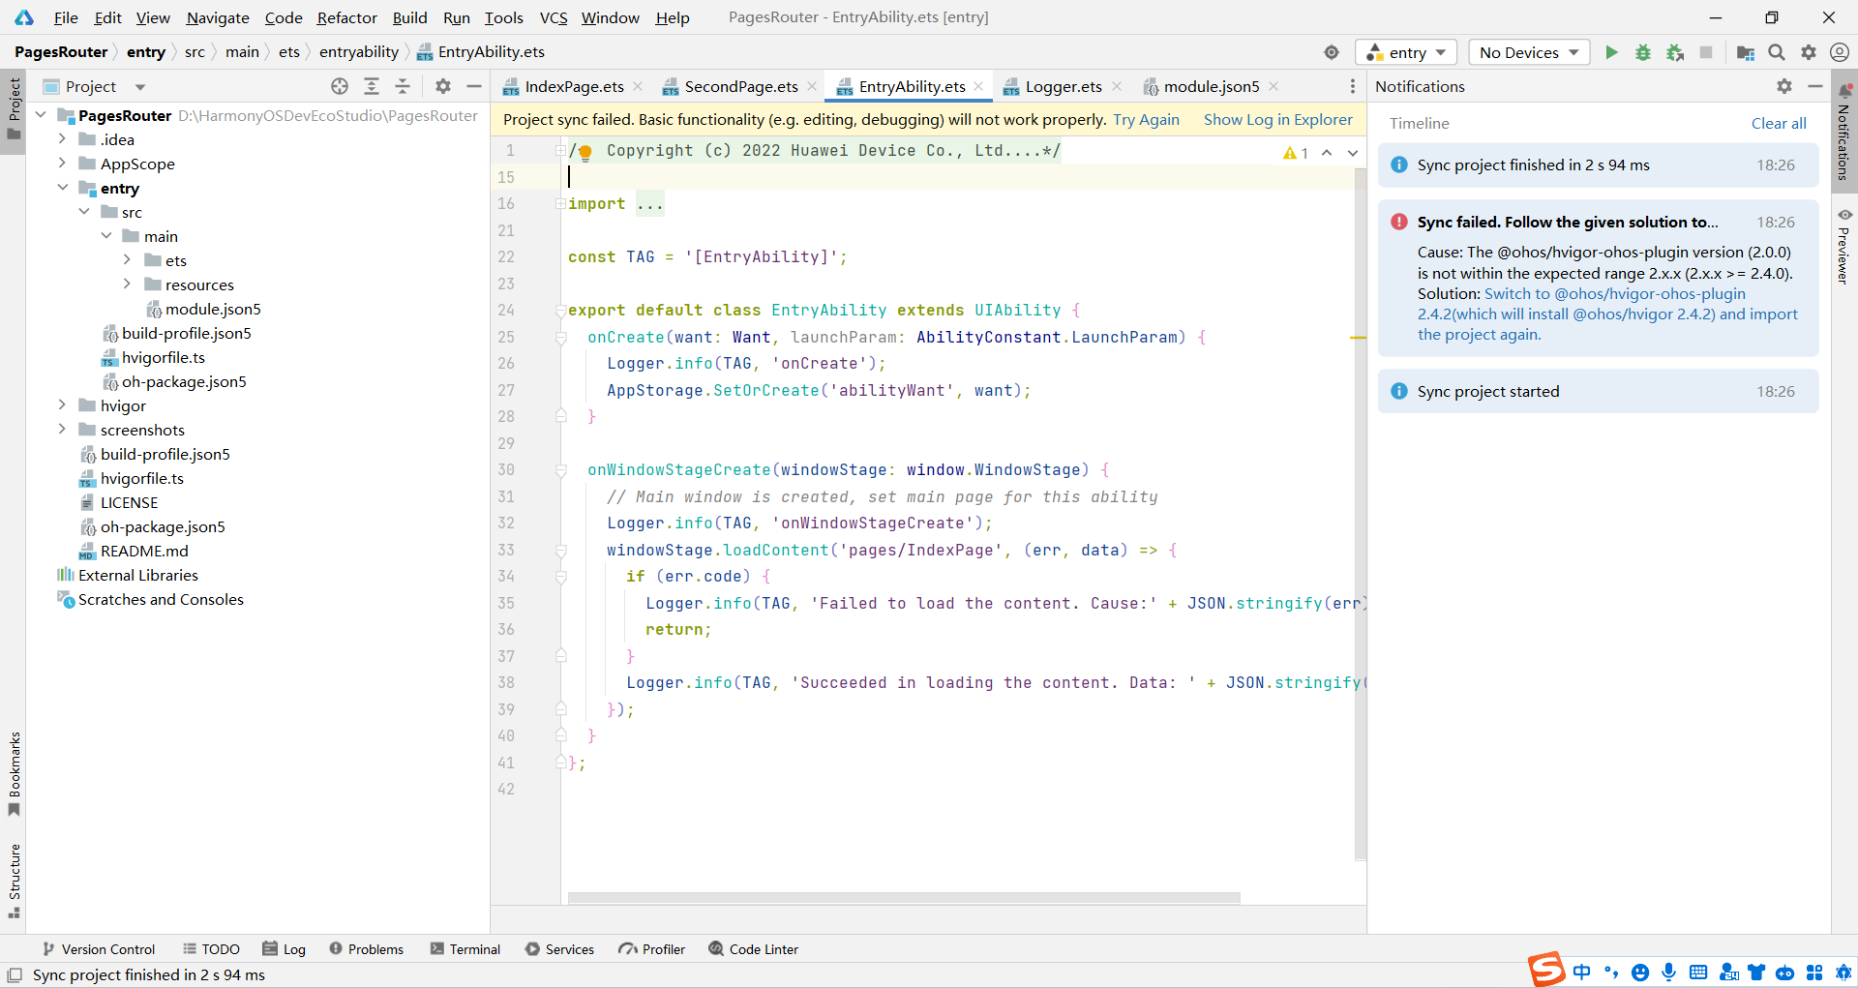Toggle the Structure side panel
Screen dimensions: 1858x988
[14, 881]
